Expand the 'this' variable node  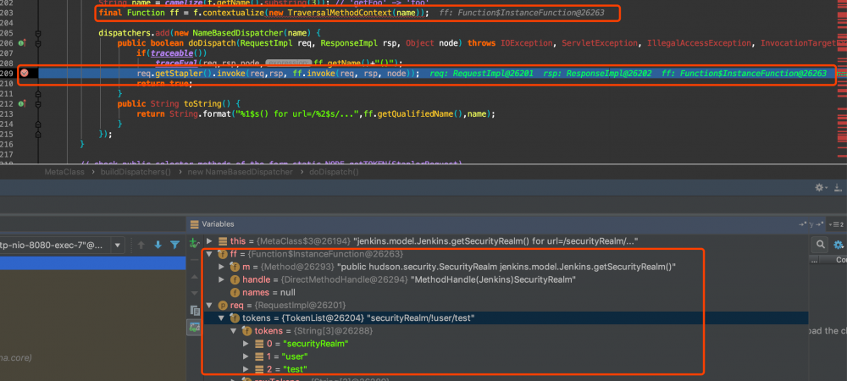(210, 241)
